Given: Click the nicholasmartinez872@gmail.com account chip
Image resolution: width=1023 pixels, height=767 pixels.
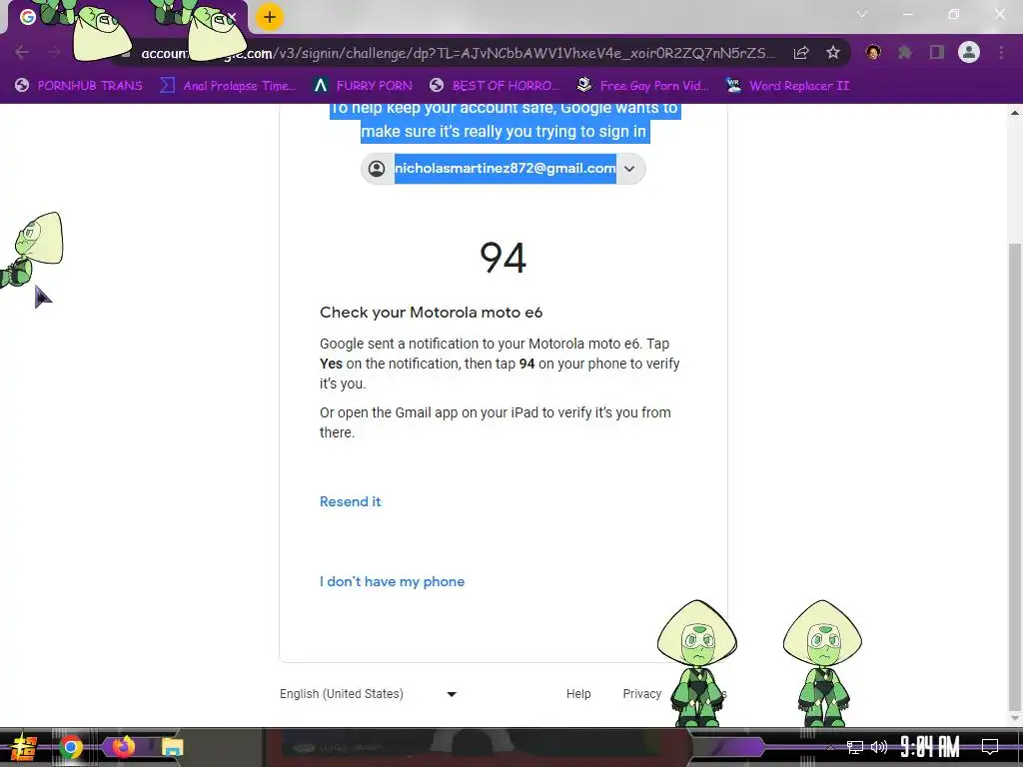Looking at the screenshot, I should click(504, 169).
